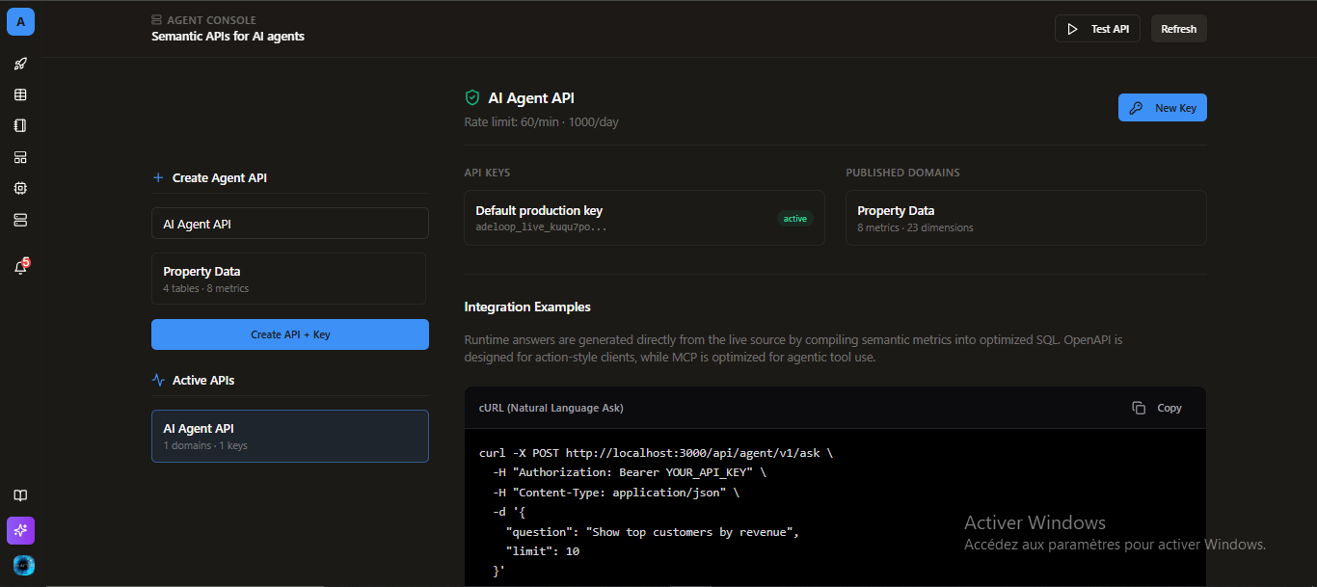Click the purple sparkles AI assistant icon
1317x587 pixels.
(20, 530)
